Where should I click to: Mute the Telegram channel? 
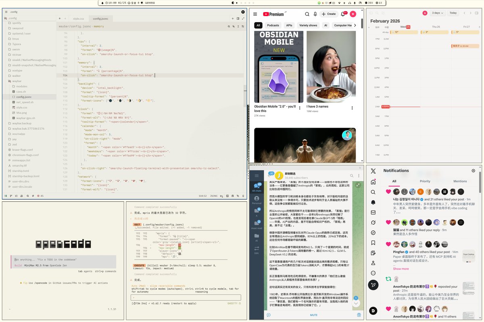coord(313,315)
